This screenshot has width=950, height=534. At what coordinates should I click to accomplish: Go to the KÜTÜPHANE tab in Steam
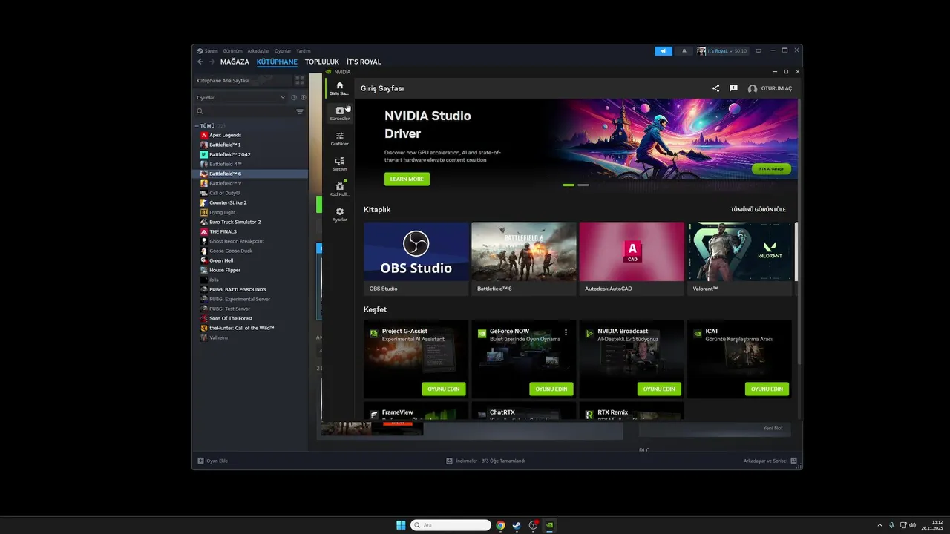click(x=277, y=62)
